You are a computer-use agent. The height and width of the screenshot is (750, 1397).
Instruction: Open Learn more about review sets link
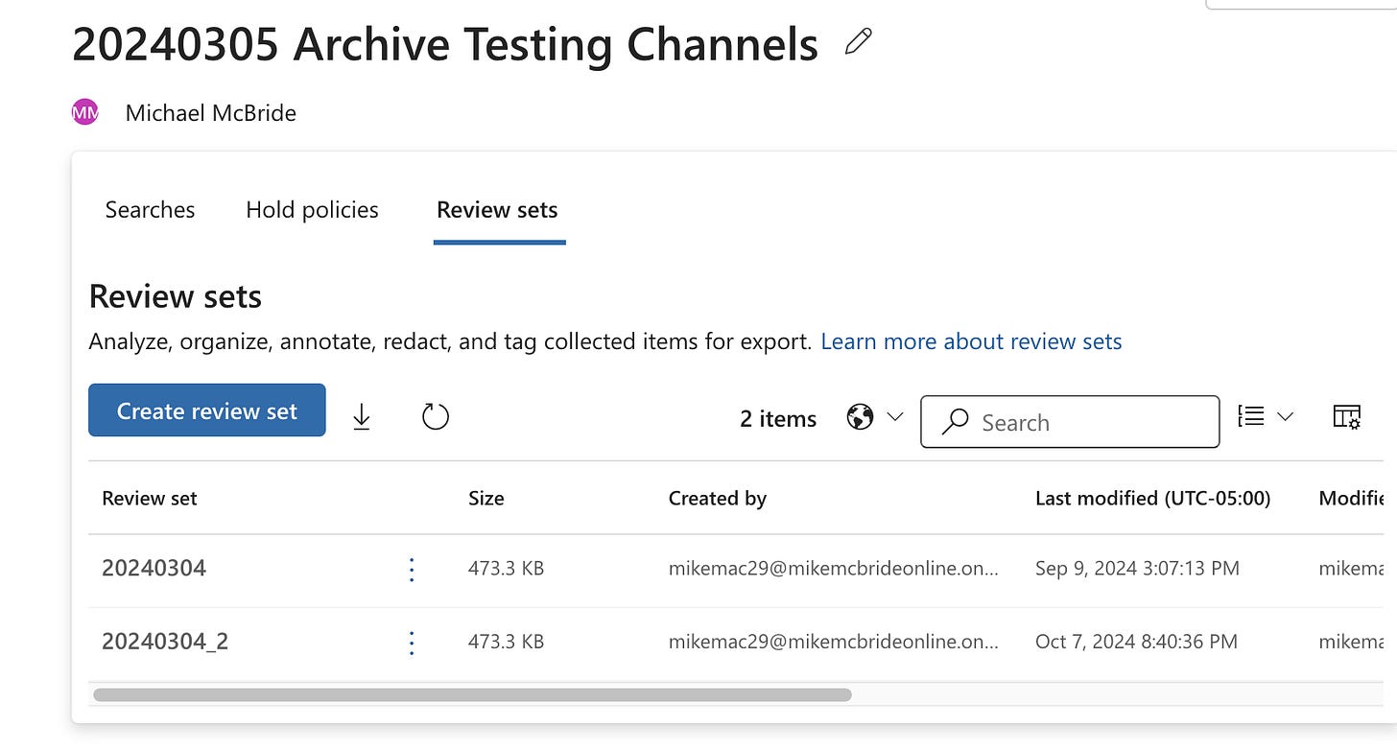(x=971, y=341)
